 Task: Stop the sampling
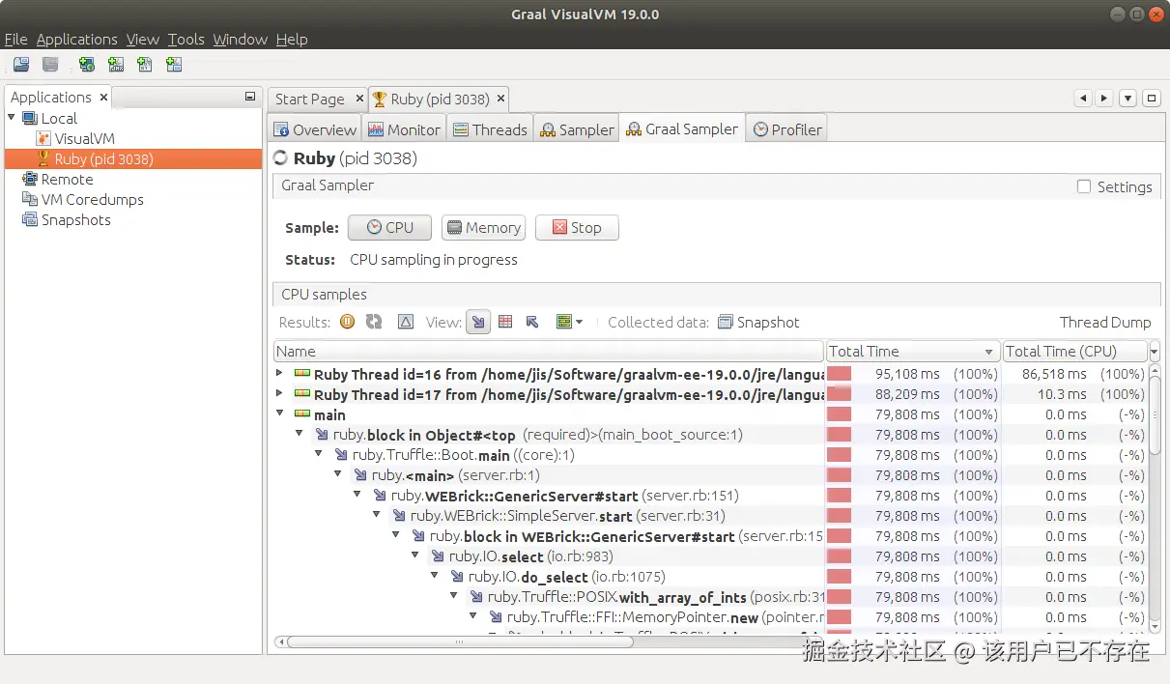coord(577,228)
